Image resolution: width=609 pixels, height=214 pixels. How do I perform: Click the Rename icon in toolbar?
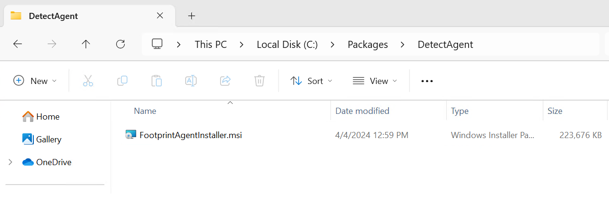(191, 81)
